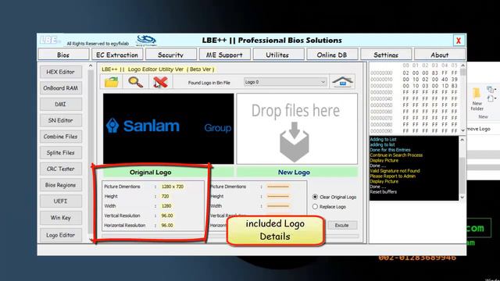Click hex viewer scroll down arrow
Viewport: 500px width, 281px height.
point(462,130)
